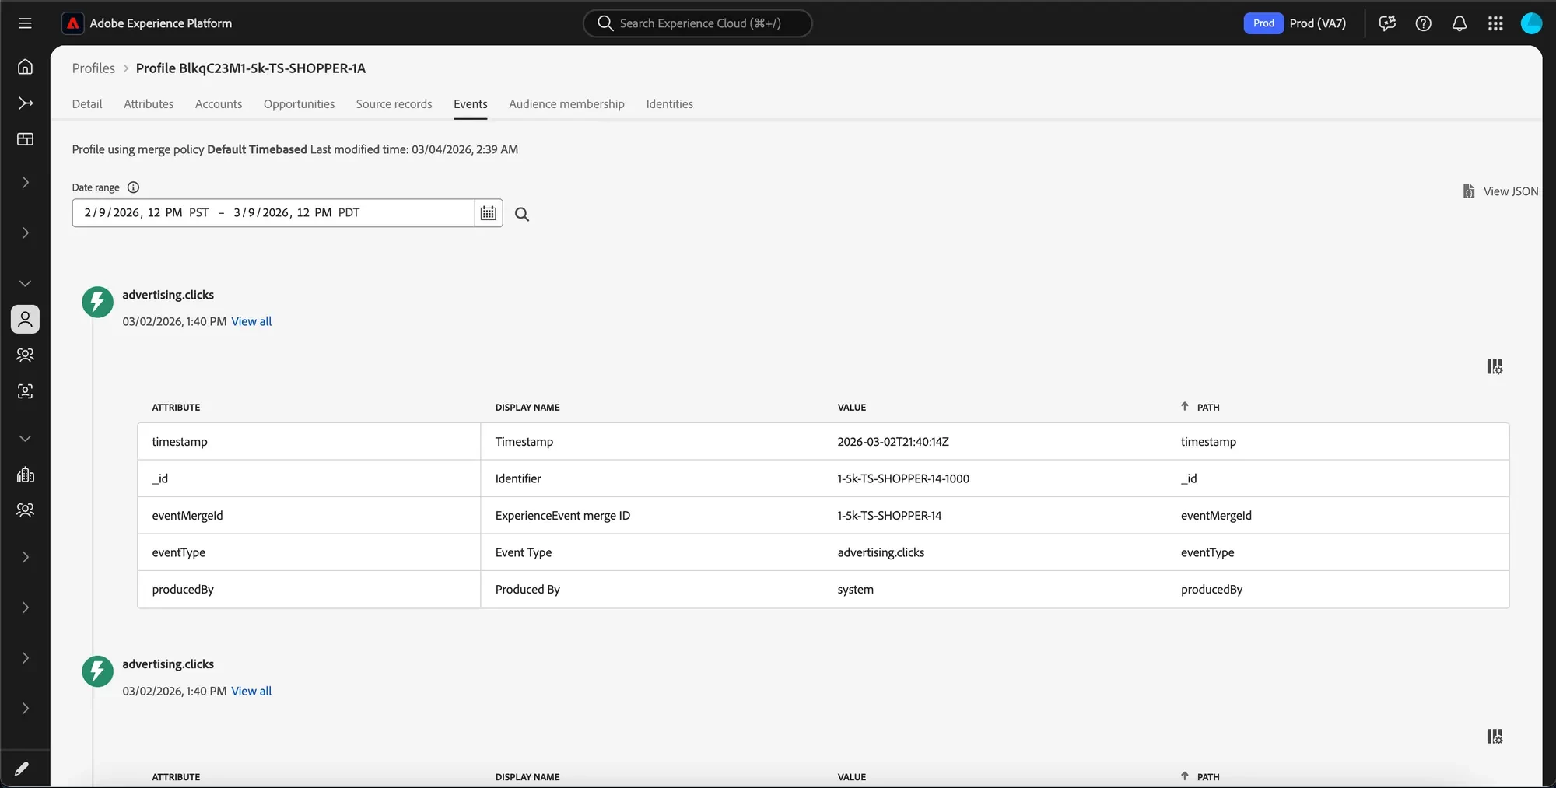This screenshot has height=788, width=1556.
Task: Collapse the sidebar chevron directly above the building icon
Action: [x=25, y=439]
